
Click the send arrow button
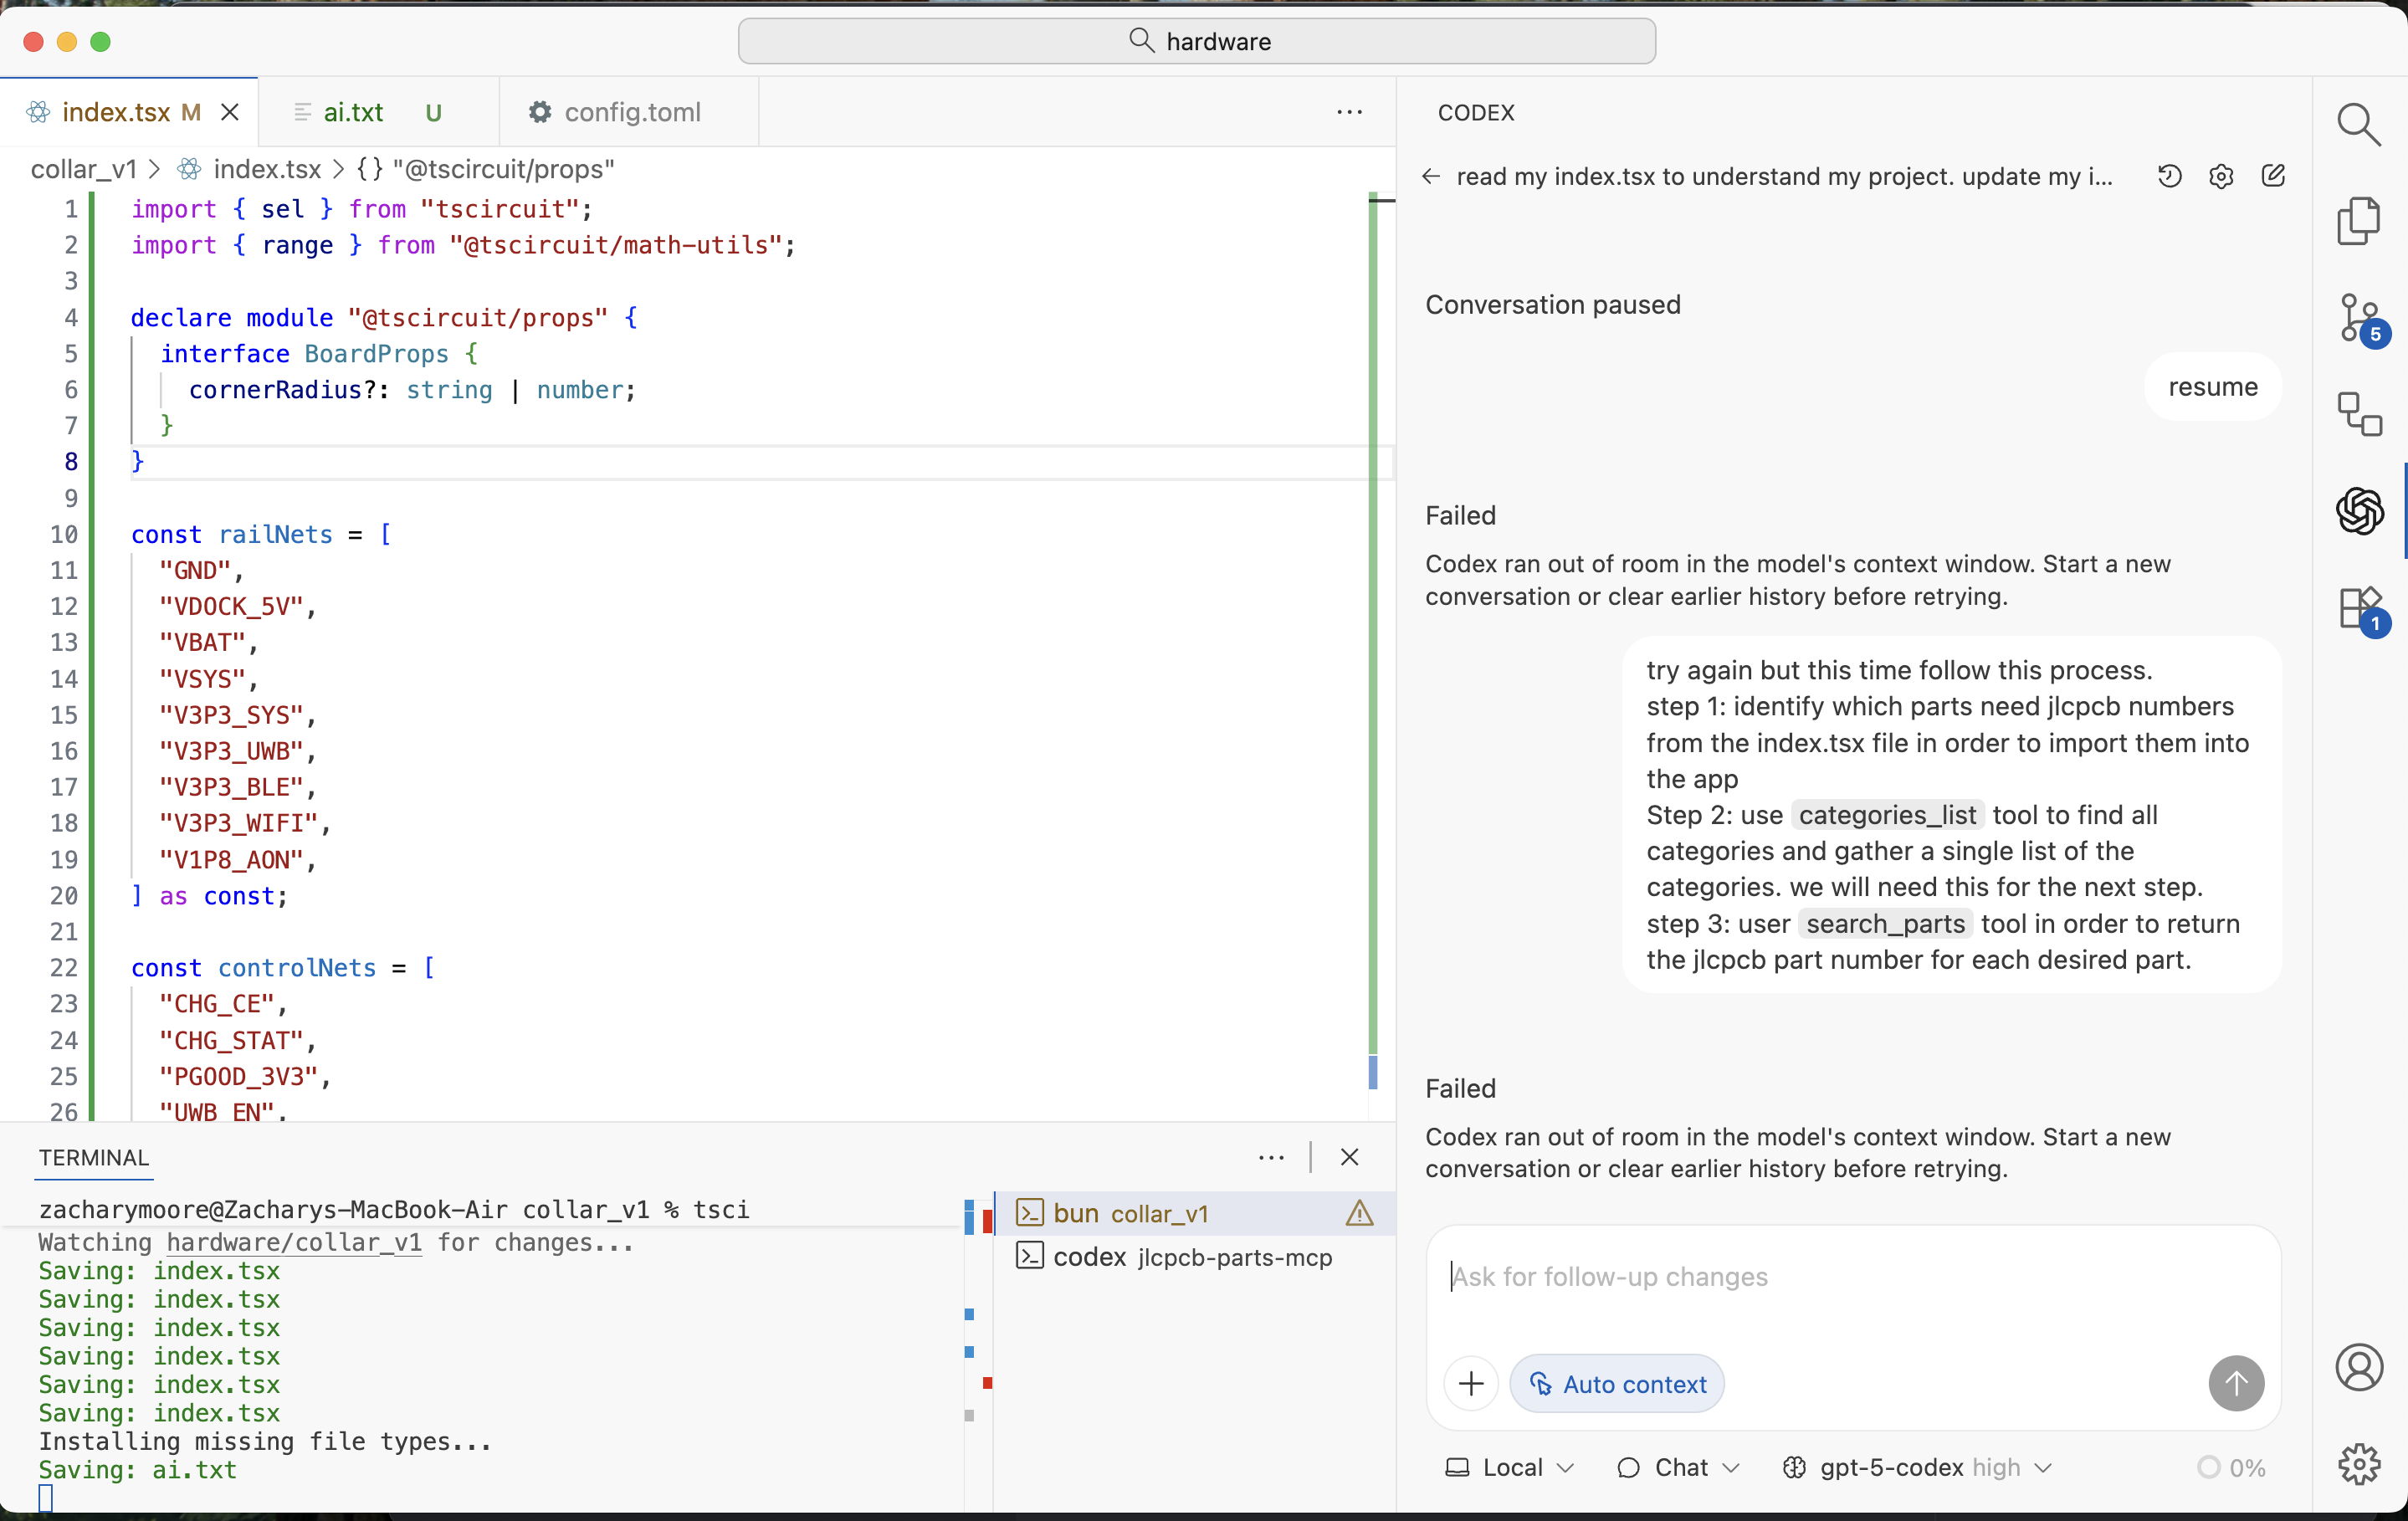point(2235,1384)
